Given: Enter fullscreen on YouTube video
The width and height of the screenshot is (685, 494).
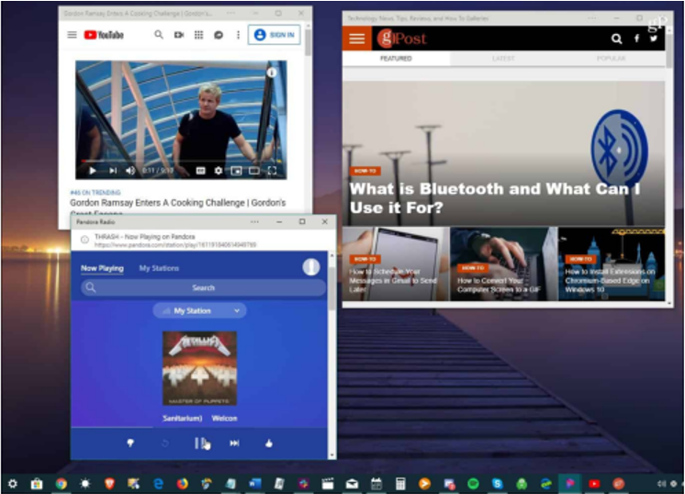Looking at the screenshot, I should point(272,171).
